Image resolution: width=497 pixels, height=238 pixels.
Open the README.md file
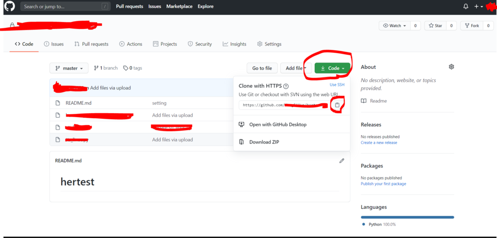pos(78,103)
